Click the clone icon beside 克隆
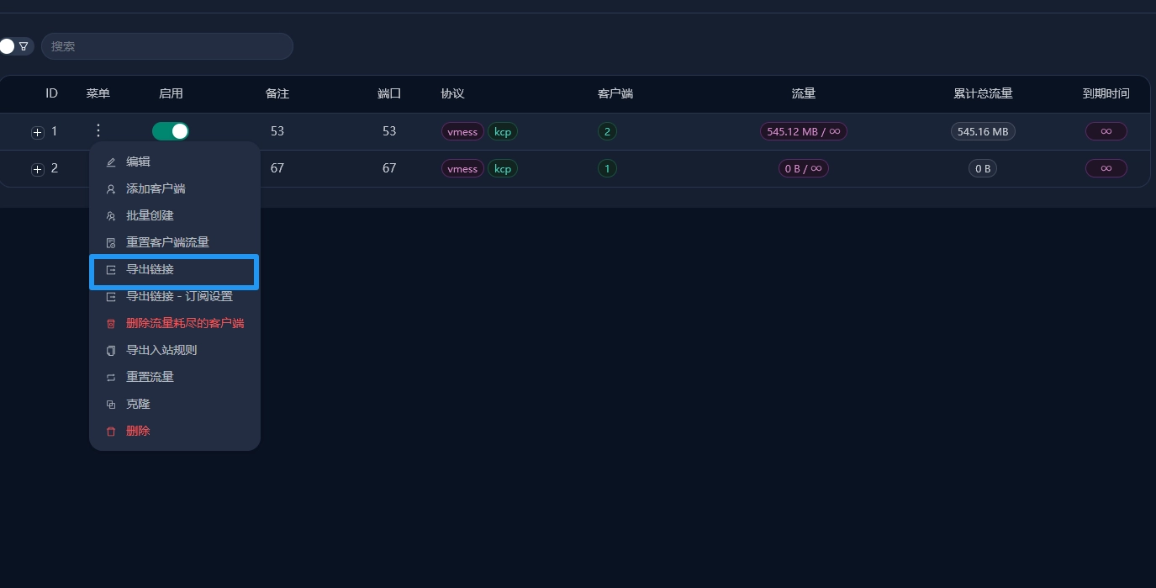Screen dimensions: 1156x588 pyautogui.click(x=111, y=405)
